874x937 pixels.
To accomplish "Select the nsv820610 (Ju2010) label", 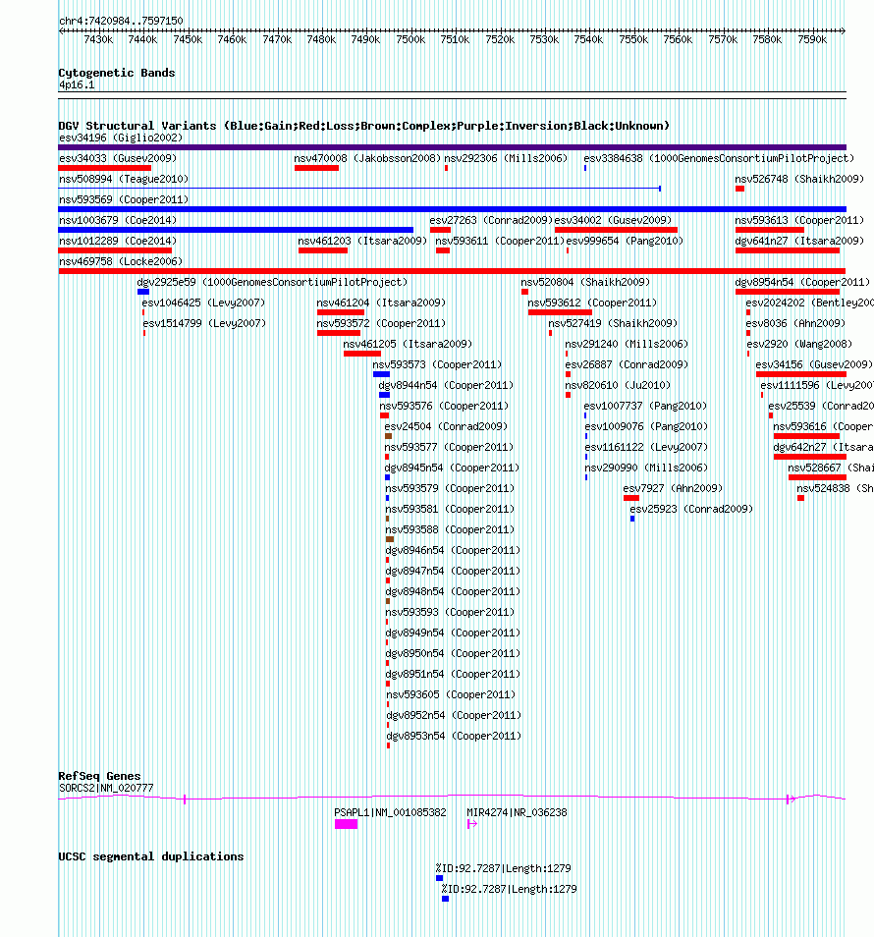I will pos(618,385).
